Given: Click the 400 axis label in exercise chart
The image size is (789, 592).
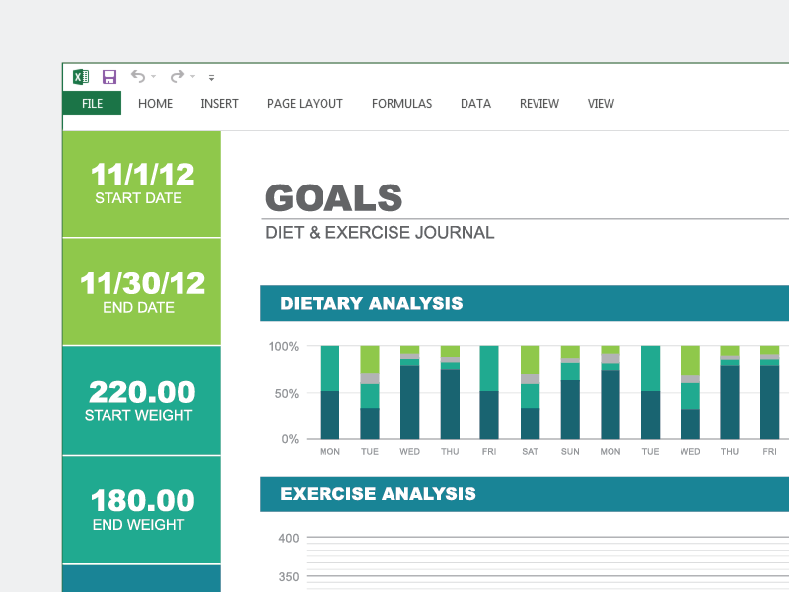Looking at the screenshot, I should pos(289,538).
